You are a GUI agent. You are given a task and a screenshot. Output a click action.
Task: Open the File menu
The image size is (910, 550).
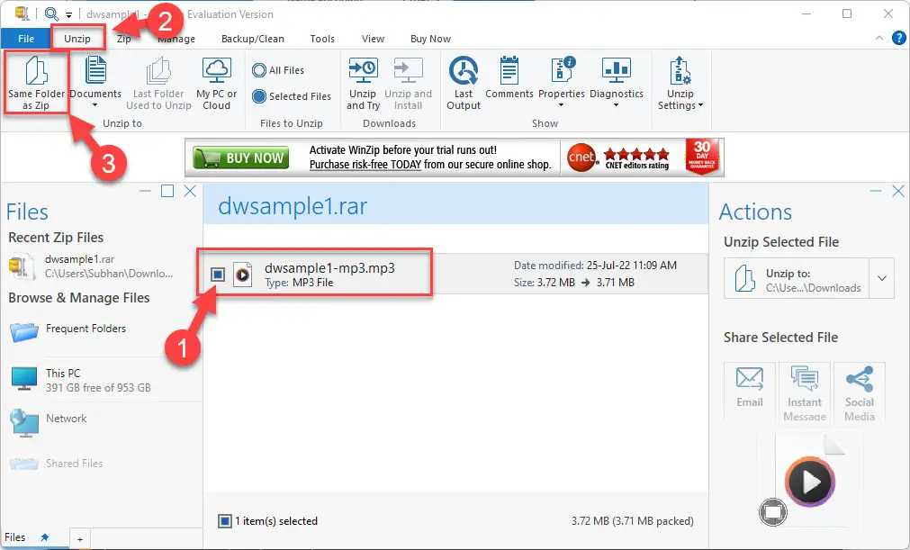pyautogui.click(x=26, y=39)
